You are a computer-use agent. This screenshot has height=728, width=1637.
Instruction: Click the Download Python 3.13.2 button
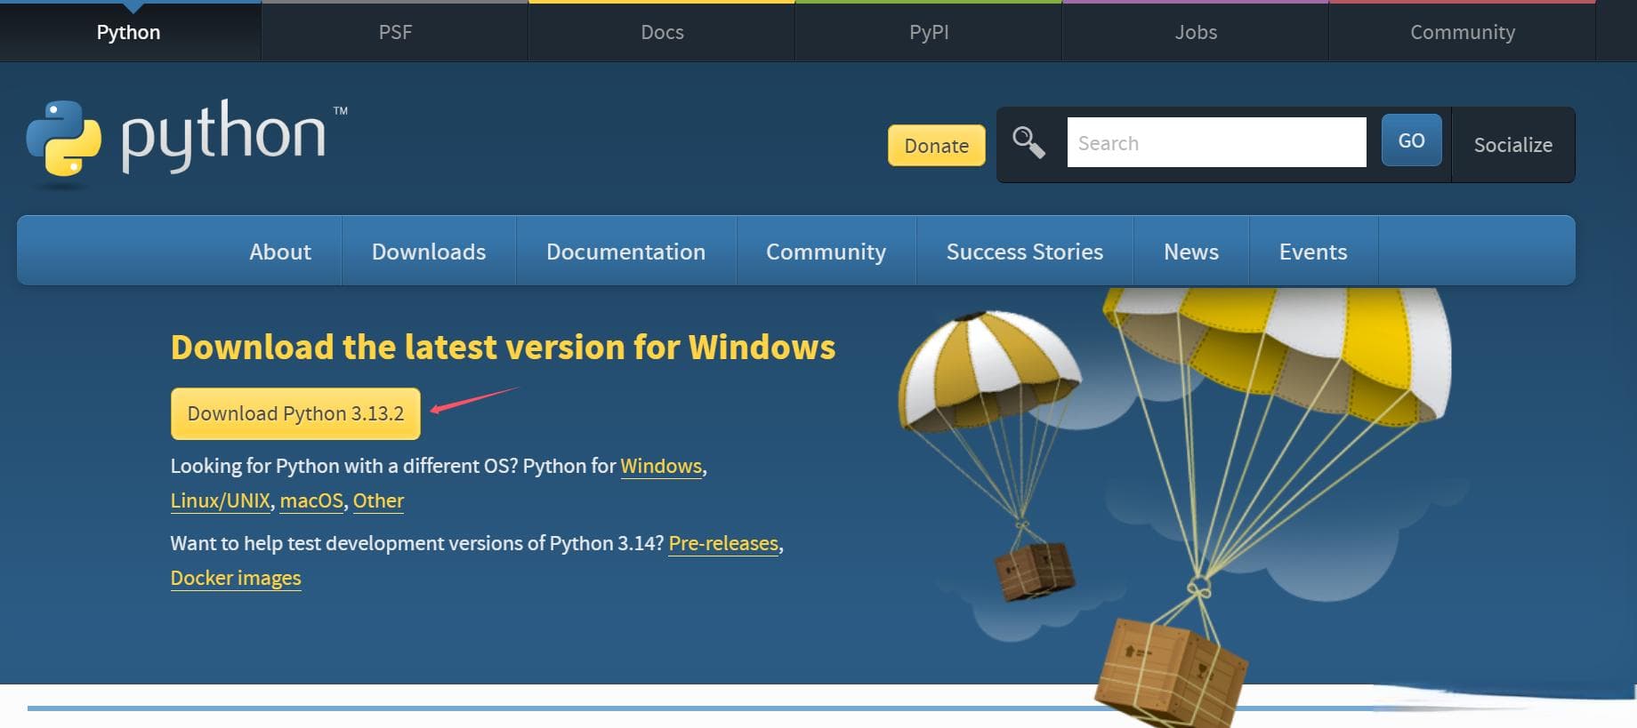295,413
